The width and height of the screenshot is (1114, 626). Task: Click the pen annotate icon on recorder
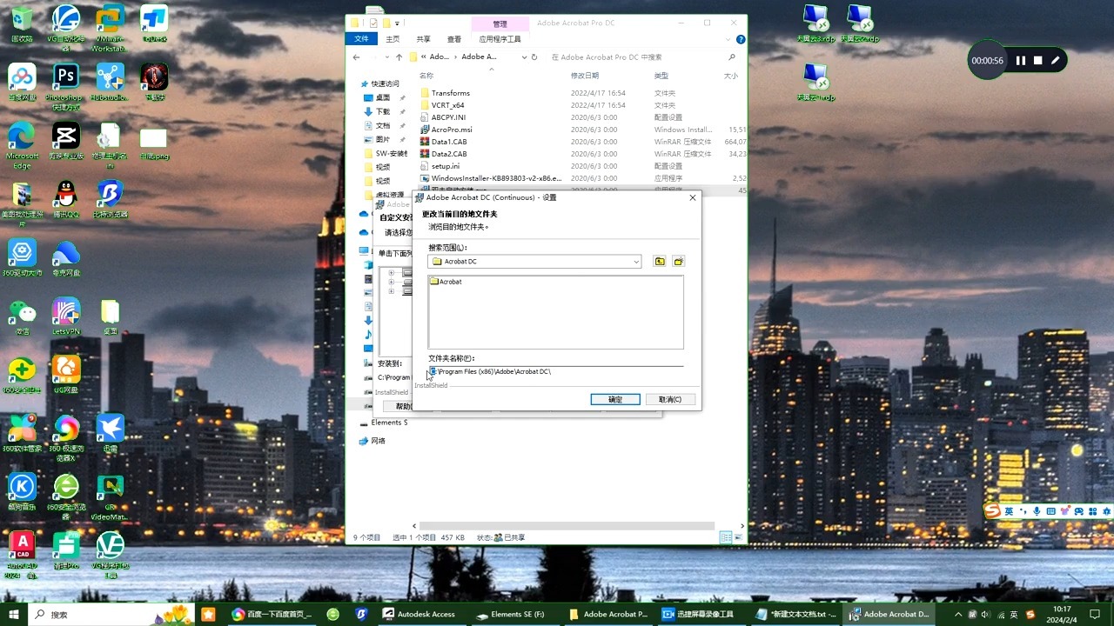(x=1056, y=61)
